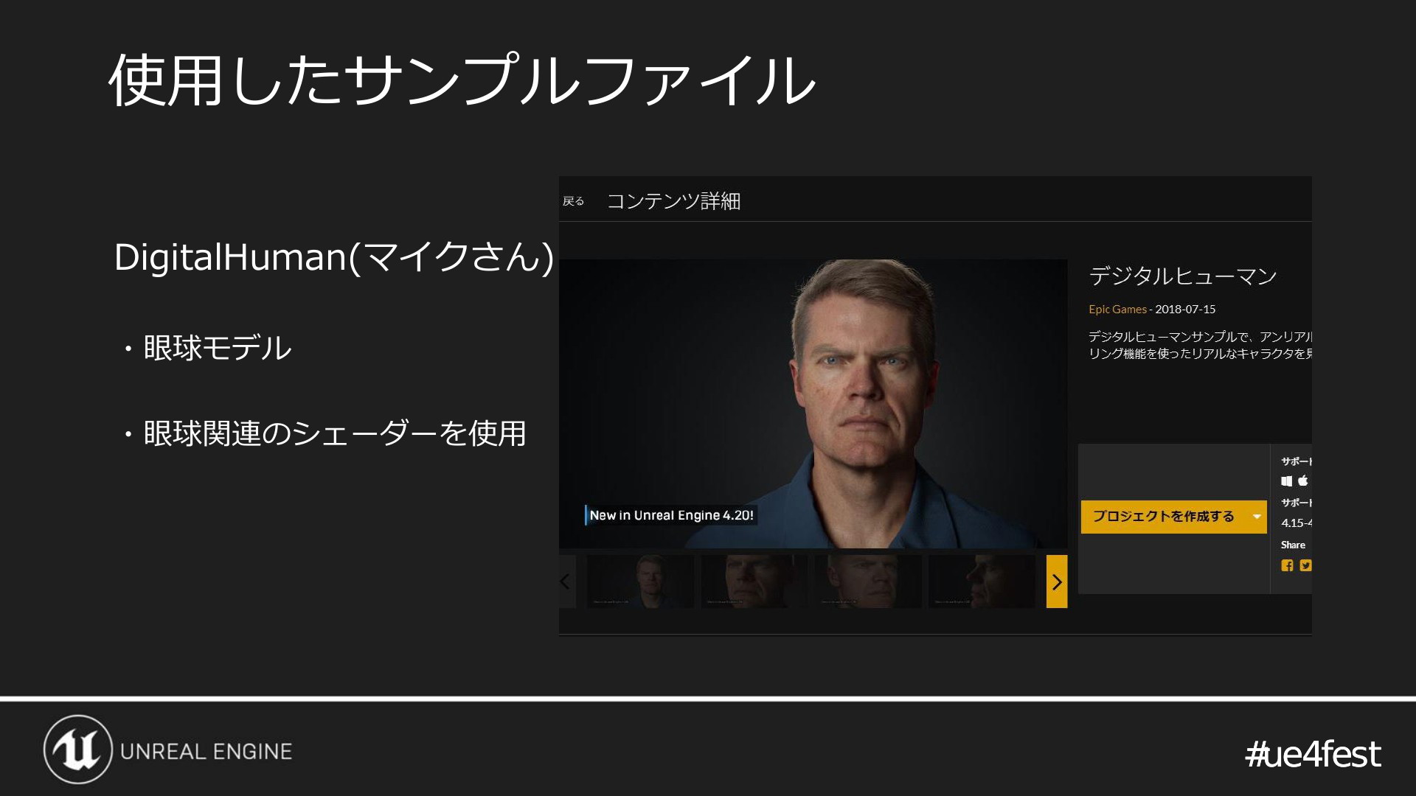Screen dimensions: 1416x796
Task: Click the main Digital Human preview image
Action: click(x=813, y=404)
